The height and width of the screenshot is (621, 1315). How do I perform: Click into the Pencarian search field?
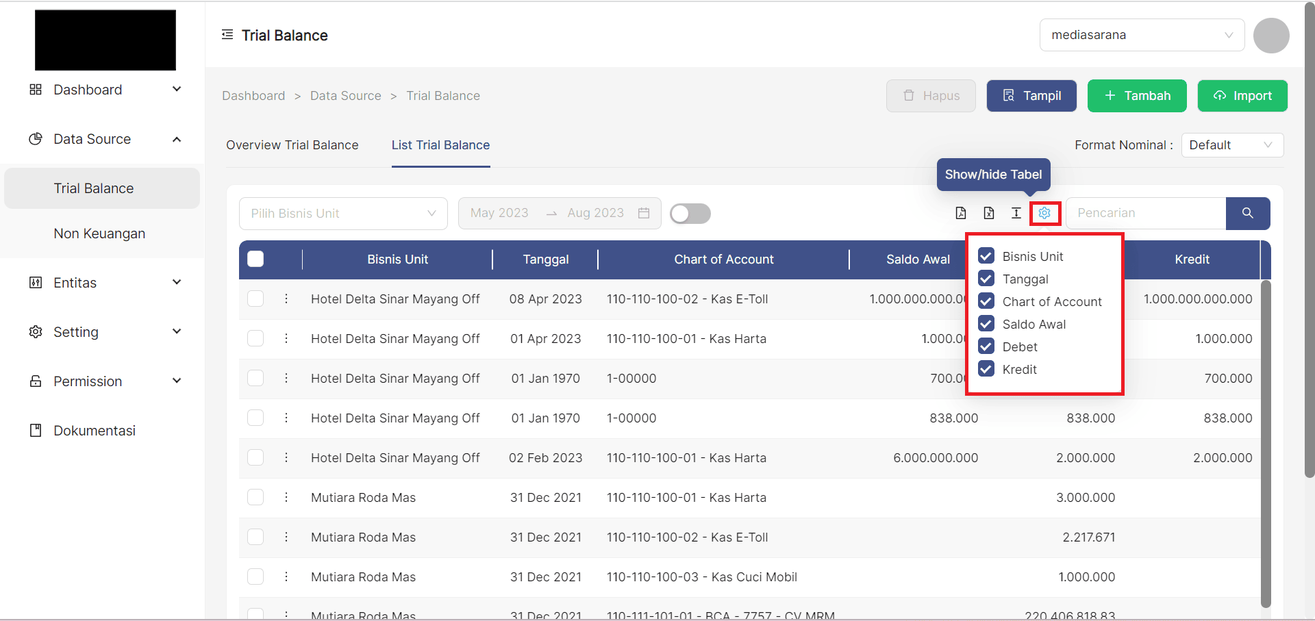tap(1145, 213)
